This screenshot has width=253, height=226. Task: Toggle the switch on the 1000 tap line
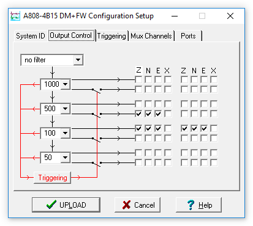[x=96, y=90]
